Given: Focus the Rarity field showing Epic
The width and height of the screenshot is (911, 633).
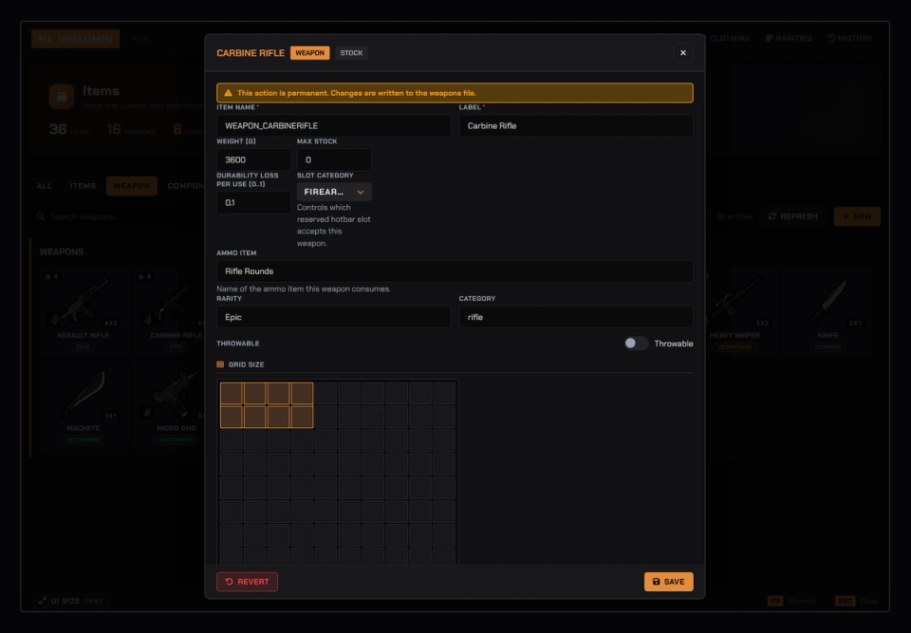Looking at the screenshot, I should [333, 317].
